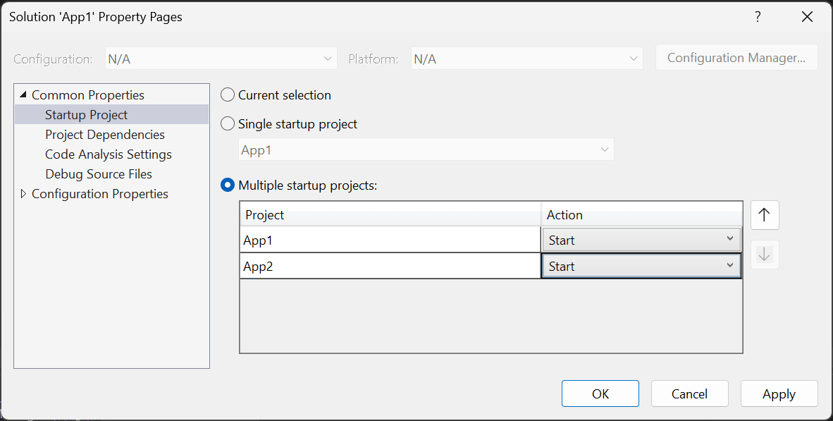Select the Current selection radio button
Viewport: 833px width, 421px height.
pyautogui.click(x=228, y=95)
